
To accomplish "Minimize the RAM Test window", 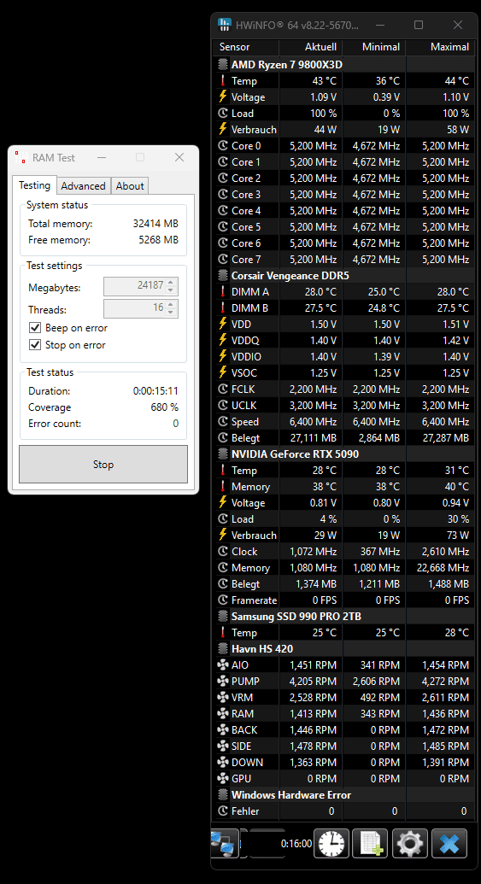I will (102, 157).
